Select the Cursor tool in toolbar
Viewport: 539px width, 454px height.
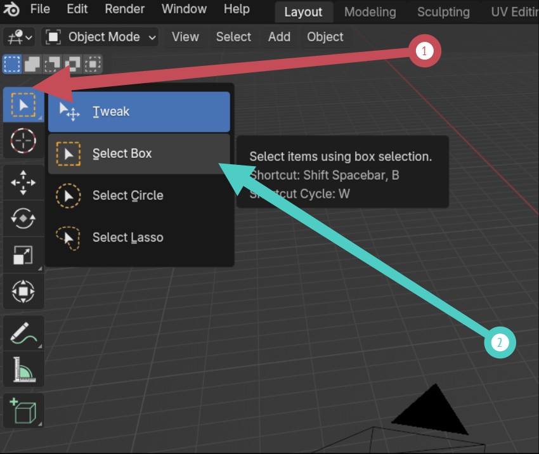pos(23,141)
